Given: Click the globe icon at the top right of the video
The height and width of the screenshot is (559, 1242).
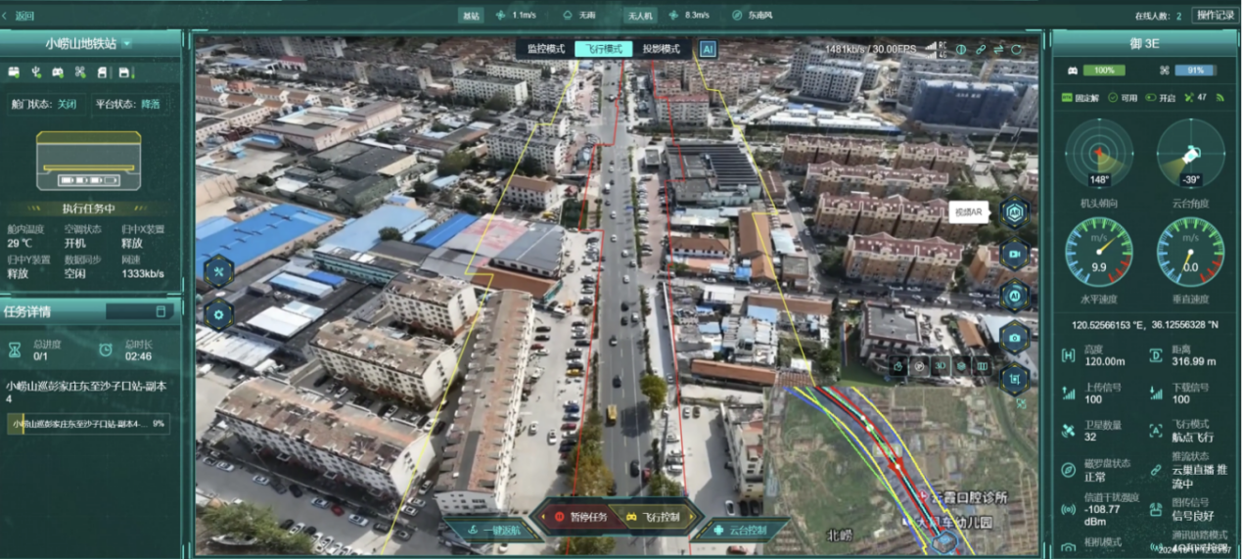Looking at the screenshot, I should (961, 49).
